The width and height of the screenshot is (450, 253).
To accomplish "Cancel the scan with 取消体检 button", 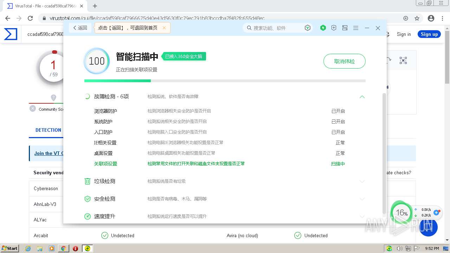I will coord(345,61).
